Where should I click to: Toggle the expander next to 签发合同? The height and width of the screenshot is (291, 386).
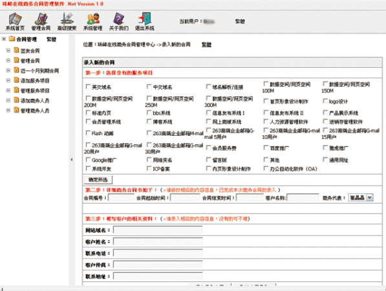click(8, 50)
